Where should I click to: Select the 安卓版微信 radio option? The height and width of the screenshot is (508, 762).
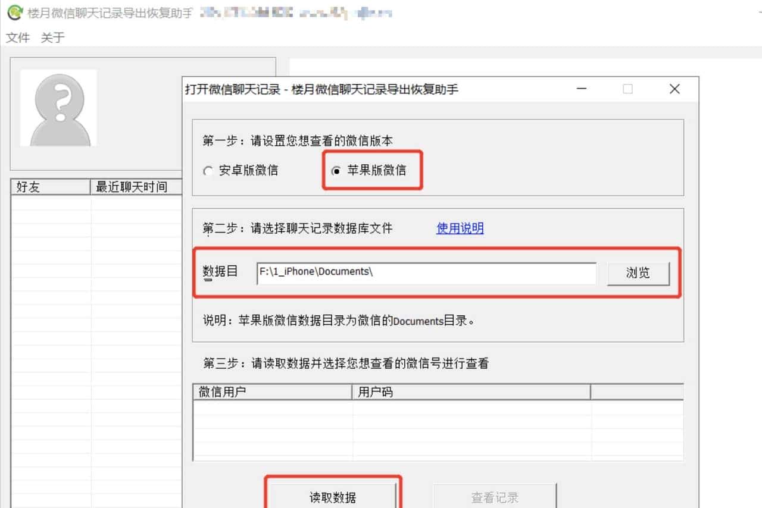click(x=208, y=171)
